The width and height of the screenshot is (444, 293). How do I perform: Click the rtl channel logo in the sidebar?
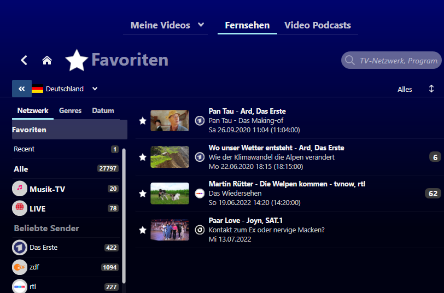coord(20,286)
